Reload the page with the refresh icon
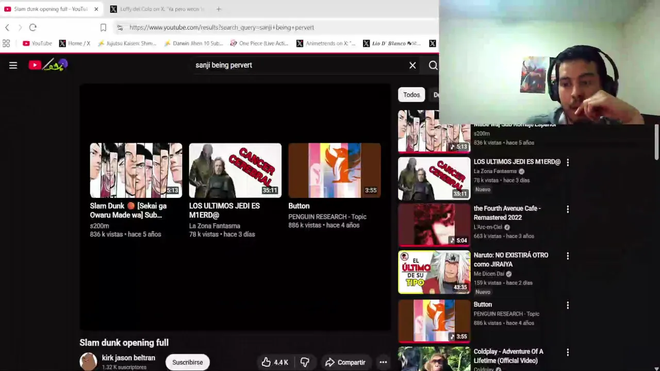Viewport: 660px width, 371px height. coord(32,27)
